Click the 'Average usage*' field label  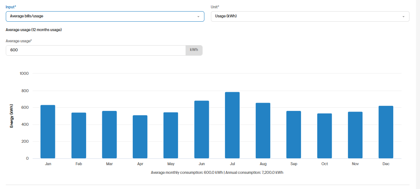point(19,41)
